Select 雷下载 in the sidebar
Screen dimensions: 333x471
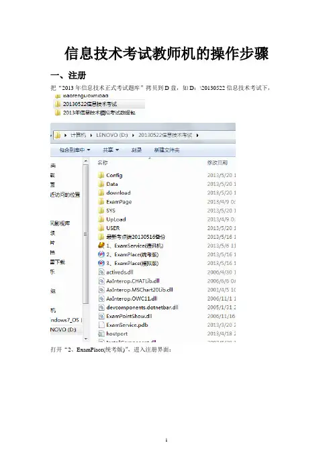click(x=58, y=262)
